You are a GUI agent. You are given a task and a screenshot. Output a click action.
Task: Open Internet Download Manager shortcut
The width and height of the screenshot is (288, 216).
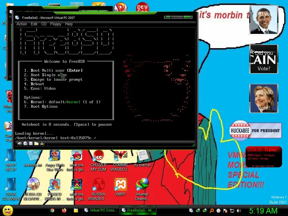coord(142,189)
